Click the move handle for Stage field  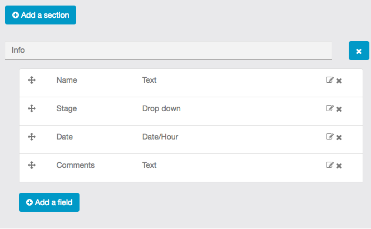32,108
